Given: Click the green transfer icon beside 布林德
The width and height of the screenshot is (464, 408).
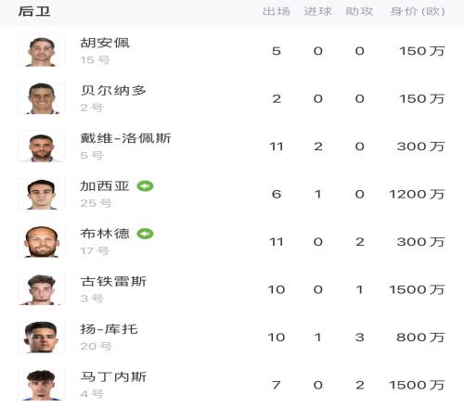Looking at the screenshot, I should coord(145,234).
